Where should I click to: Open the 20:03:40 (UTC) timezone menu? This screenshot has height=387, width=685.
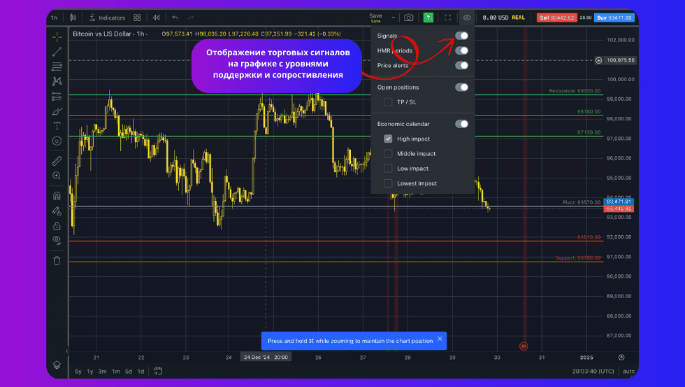coord(593,372)
